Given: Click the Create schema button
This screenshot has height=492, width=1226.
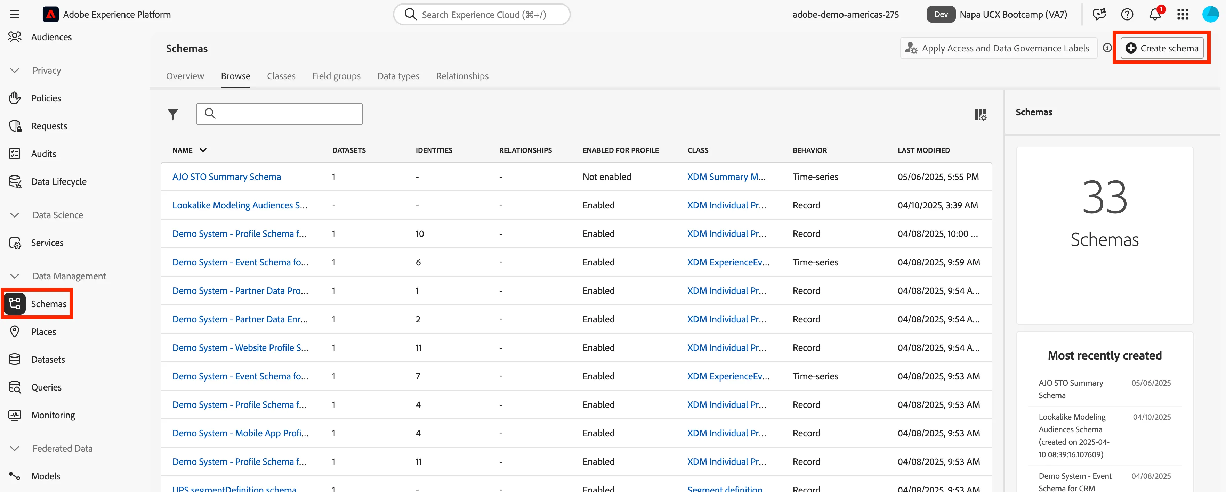Looking at the screenshot, I should click(x=1162, y=48).
